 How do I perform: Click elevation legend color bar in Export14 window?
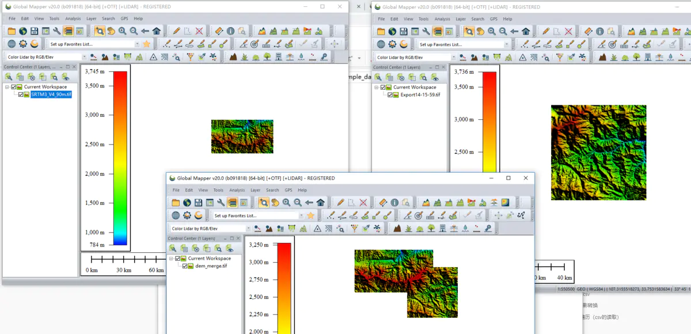coord(489,122)
